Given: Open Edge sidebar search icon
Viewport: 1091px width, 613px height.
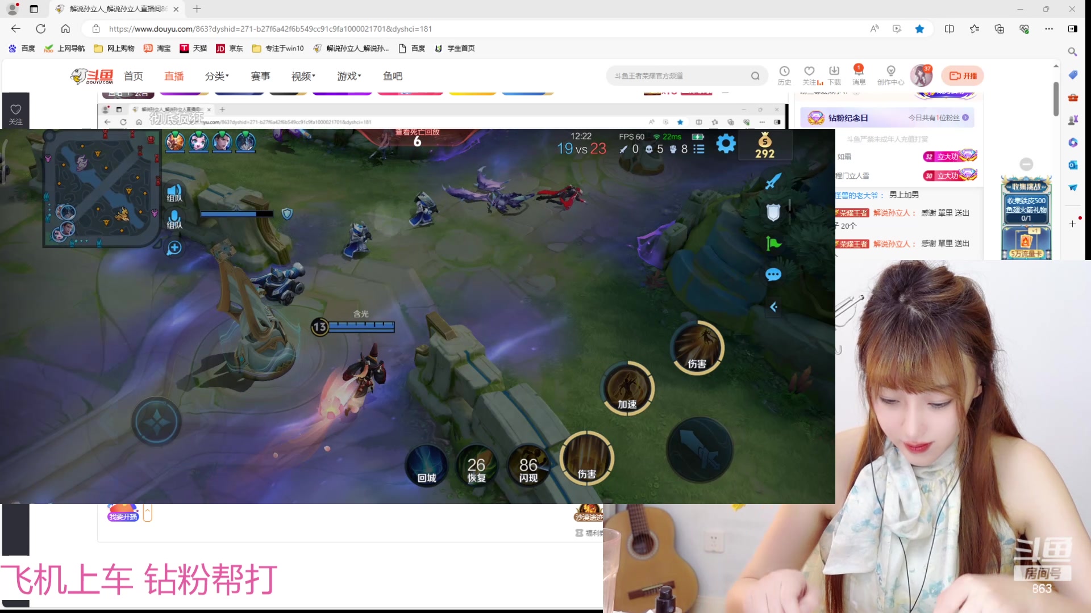Looking at the screenshot, I should (x=1073, y=52).
